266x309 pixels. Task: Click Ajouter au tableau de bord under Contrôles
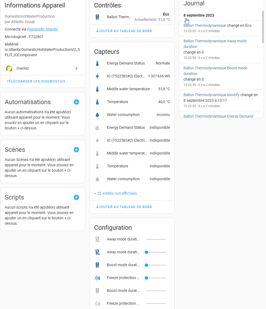click(x=124, y=31)
